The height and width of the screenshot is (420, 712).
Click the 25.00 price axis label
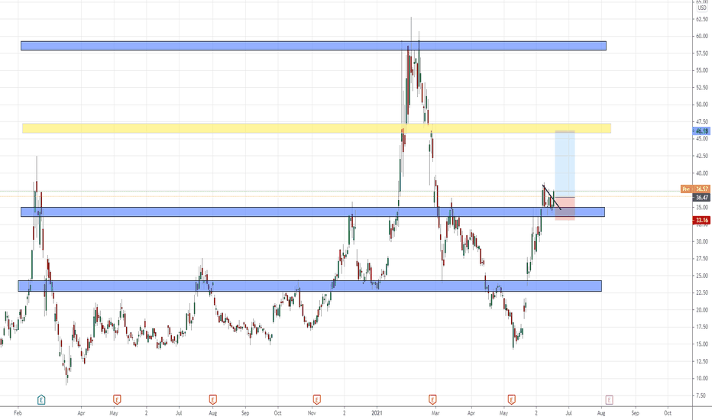tap(701, 276)
